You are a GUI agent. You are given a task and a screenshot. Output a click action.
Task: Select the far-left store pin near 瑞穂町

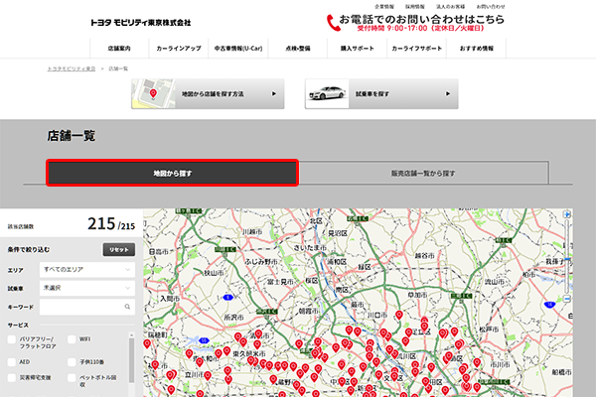pyautogui.click(x=147, y=343)
